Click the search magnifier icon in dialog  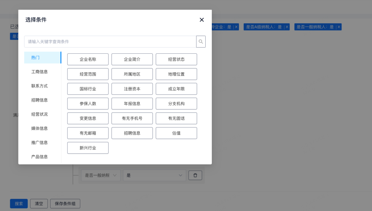[x=201, y=42]
